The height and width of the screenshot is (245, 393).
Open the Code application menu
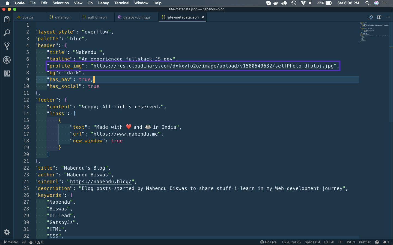[x=20, y=3]
